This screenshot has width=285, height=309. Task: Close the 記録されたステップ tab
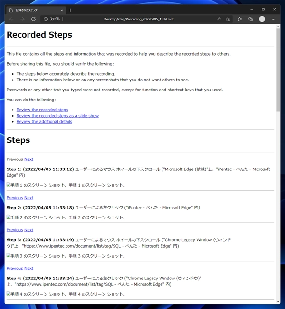(x=62, y=10)
